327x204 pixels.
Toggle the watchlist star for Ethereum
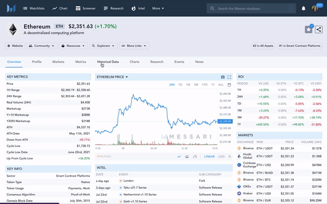[x=308, y=29]
